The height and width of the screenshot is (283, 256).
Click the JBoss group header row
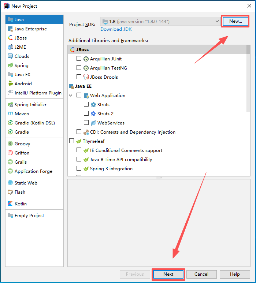coord(157,50)
